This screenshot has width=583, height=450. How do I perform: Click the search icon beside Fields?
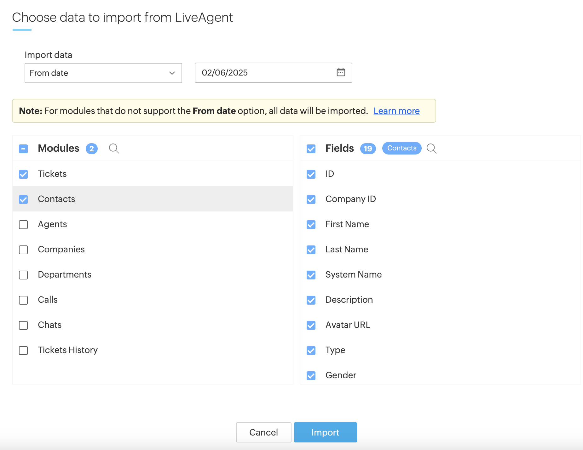(x=431, y=148)
